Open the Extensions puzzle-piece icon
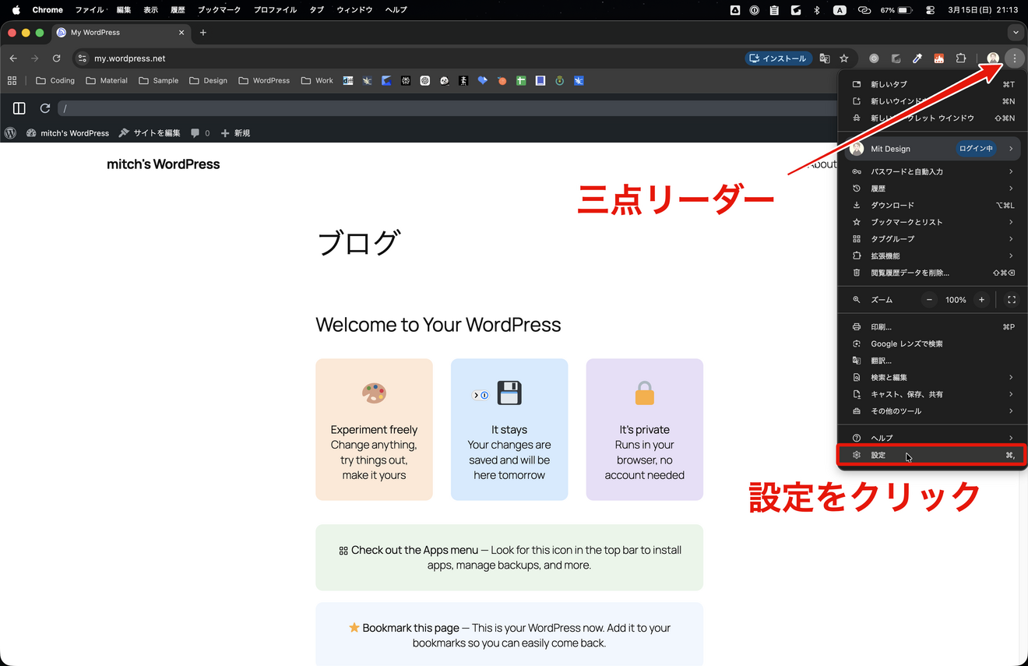Viewport: 1028px width, 666px height. click(x=961, y=58)
